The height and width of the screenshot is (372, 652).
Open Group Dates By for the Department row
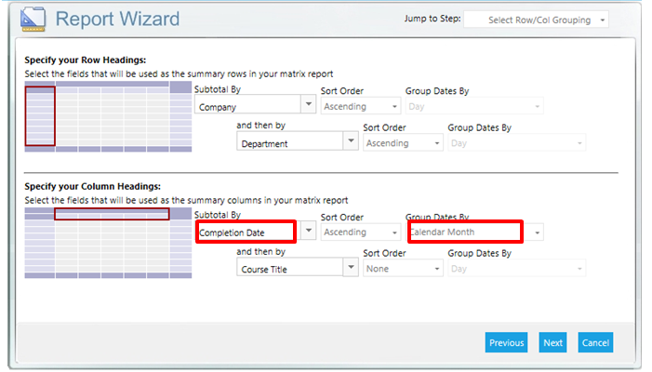[x=516, y=143]
